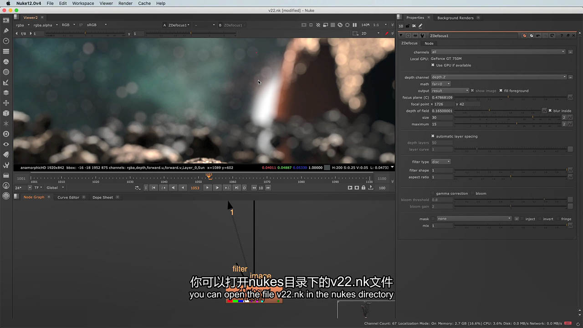Toggle the Use GPU if available checkbox
This screenshot has width=583, height=328.
[x=433, y=65]
